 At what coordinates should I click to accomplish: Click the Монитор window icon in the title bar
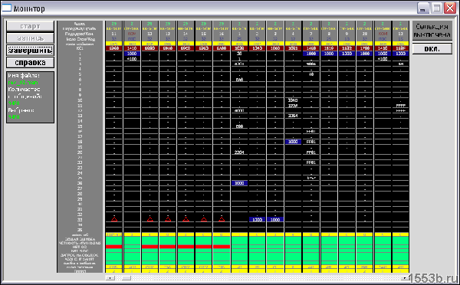click(6, 8)
